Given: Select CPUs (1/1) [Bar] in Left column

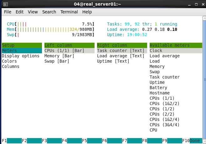Looking at the screenshot, I should pos(70,50).
